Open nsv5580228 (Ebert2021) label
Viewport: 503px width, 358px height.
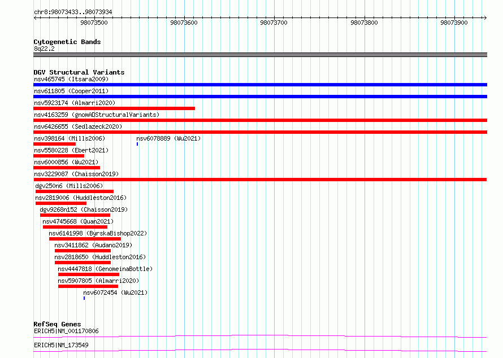[71, 150]
